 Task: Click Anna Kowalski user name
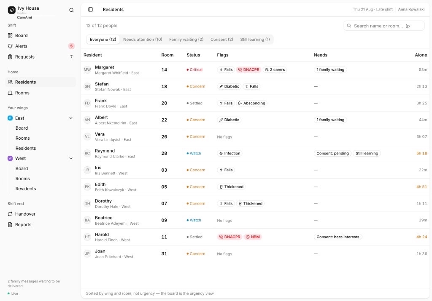pos(411,9)
